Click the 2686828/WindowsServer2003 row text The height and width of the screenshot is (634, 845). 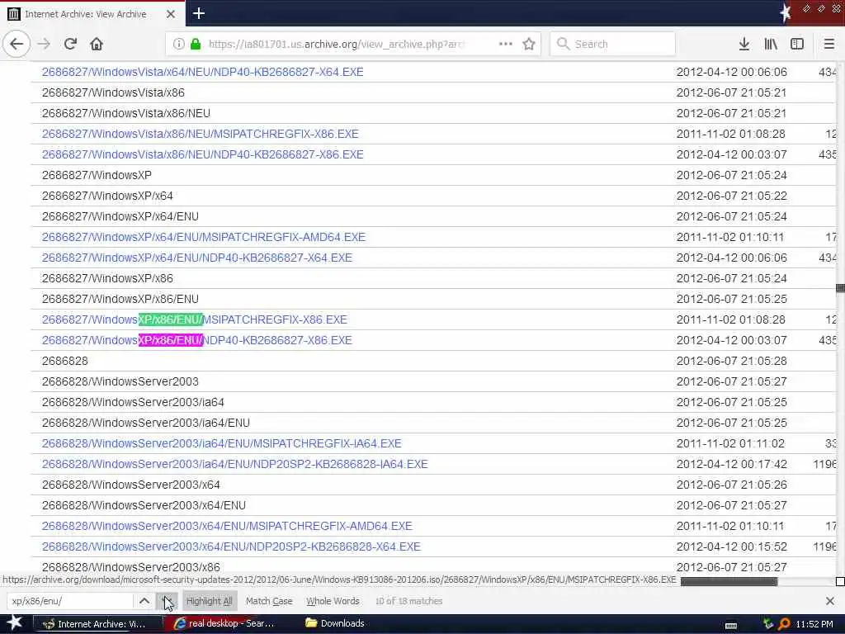120,381
